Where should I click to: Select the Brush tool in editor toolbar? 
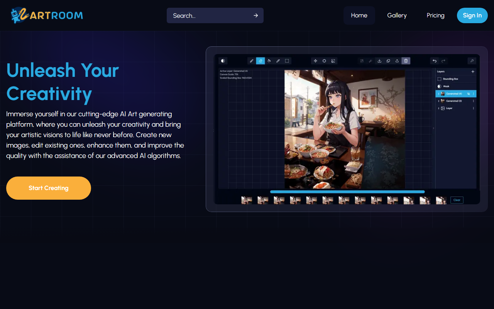coord(252,61)
